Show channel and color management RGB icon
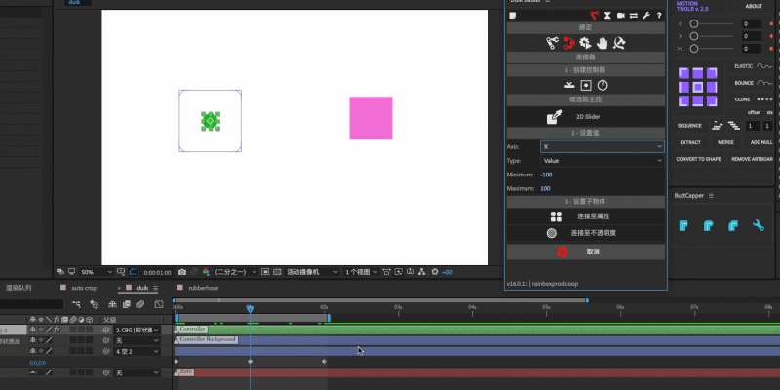The height and width of the screenshot is (390, 780). click(206, 272)
